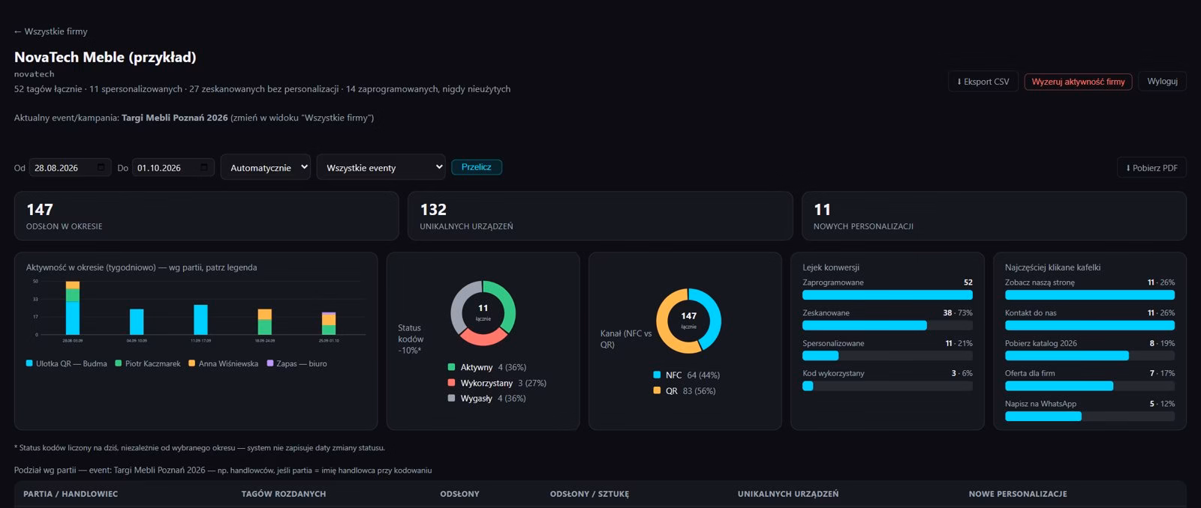Click the Oferta dla firm bar

coord(1090,386)
